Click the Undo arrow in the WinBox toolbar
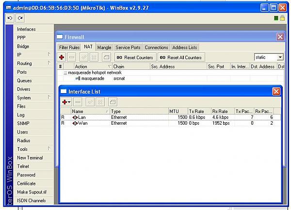Screen dimensions: 291x210 coord(10,18)
